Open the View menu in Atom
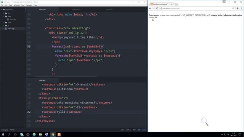 coord(10,5)
